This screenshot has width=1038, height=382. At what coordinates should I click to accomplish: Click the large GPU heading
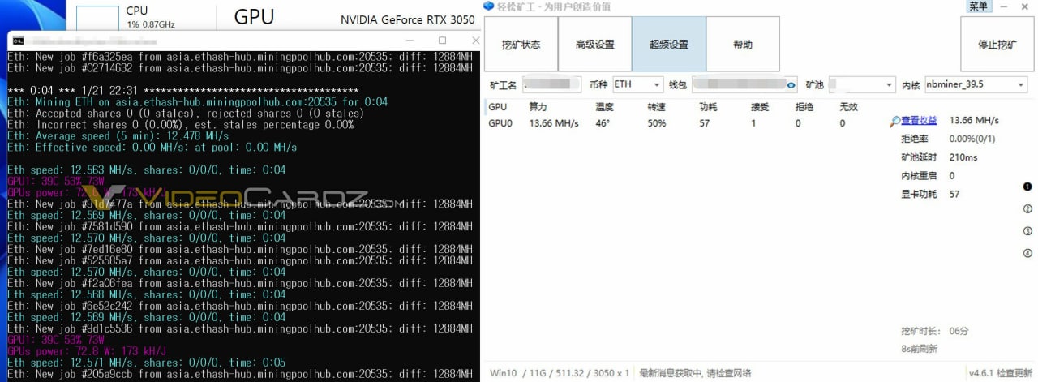click(254, 17)
